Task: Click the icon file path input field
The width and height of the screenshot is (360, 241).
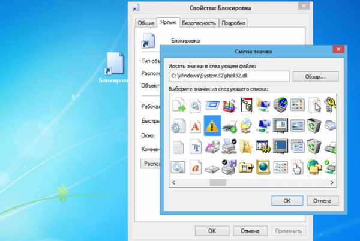Action: 229,76
